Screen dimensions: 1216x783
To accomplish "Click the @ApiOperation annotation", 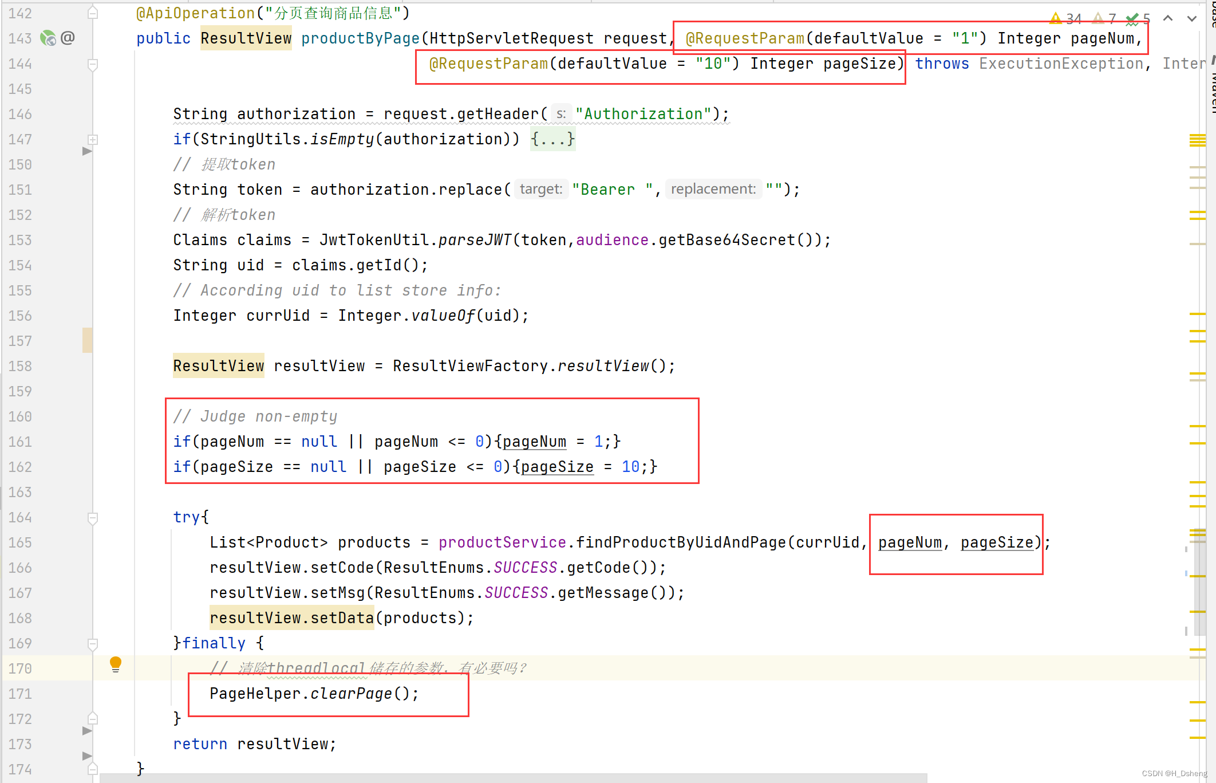I will point(196,13).
